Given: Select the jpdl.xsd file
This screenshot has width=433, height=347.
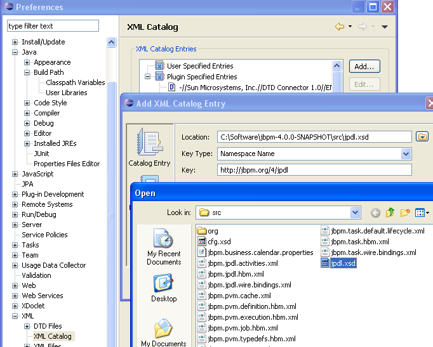Looking at the screenshot, I should (x=343, y=263).
